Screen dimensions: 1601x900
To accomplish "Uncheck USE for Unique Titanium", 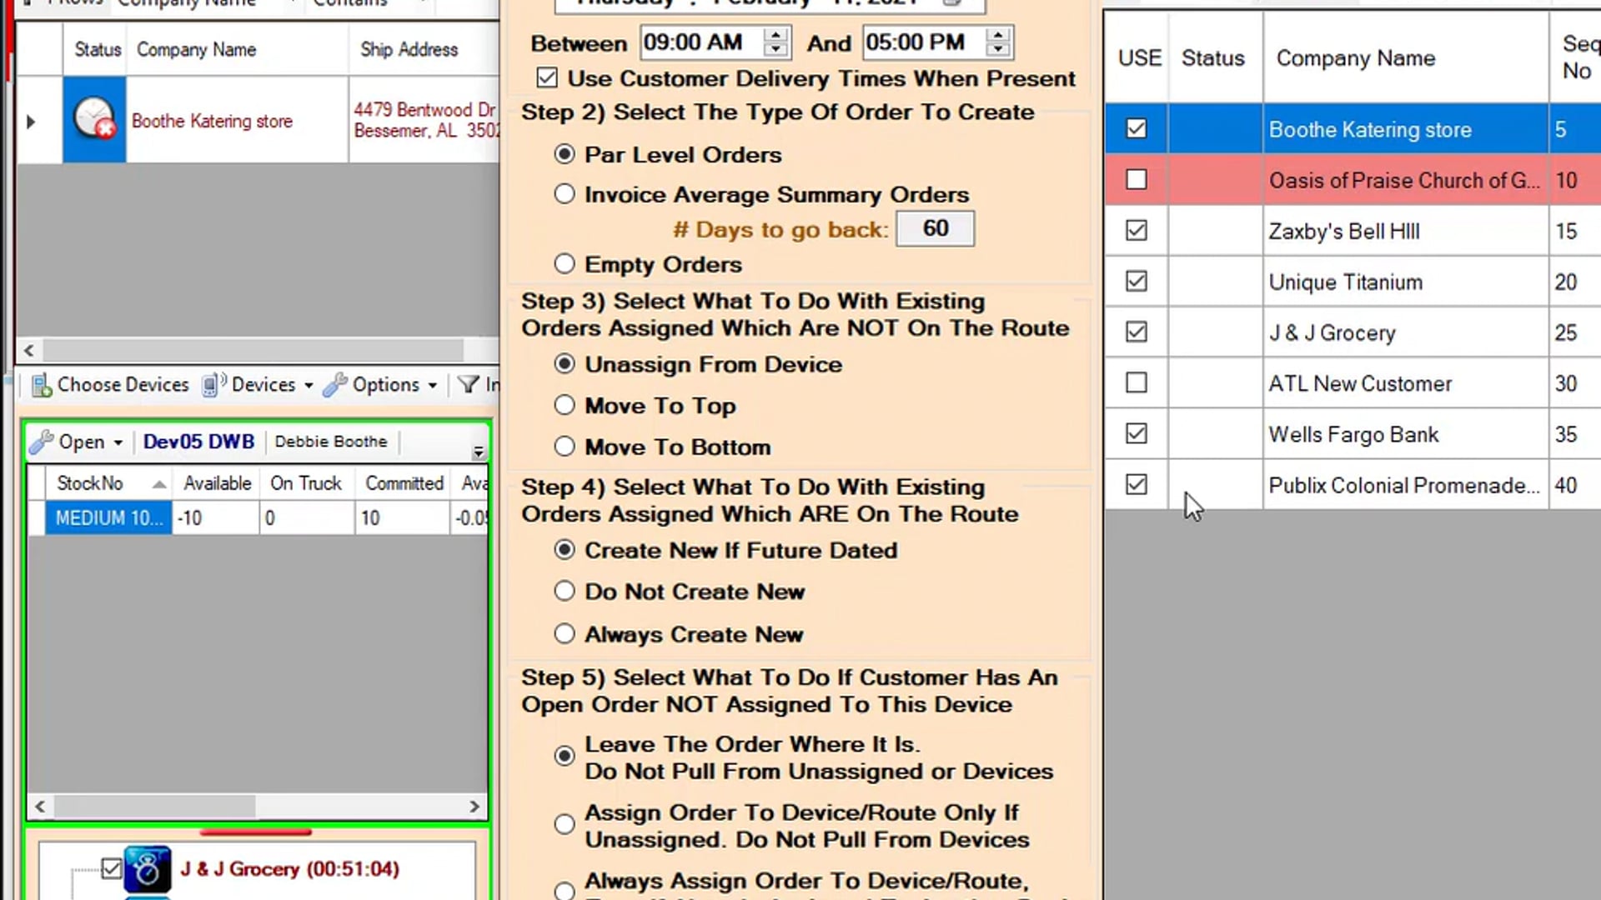I will [x=1136, y=281].
